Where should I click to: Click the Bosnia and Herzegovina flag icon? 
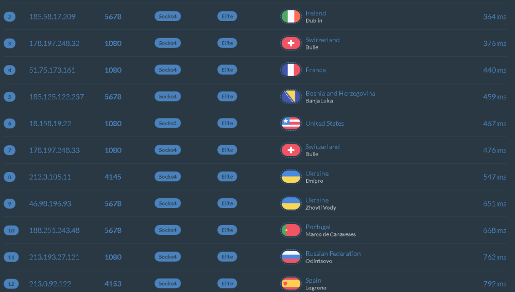point(291,97)
